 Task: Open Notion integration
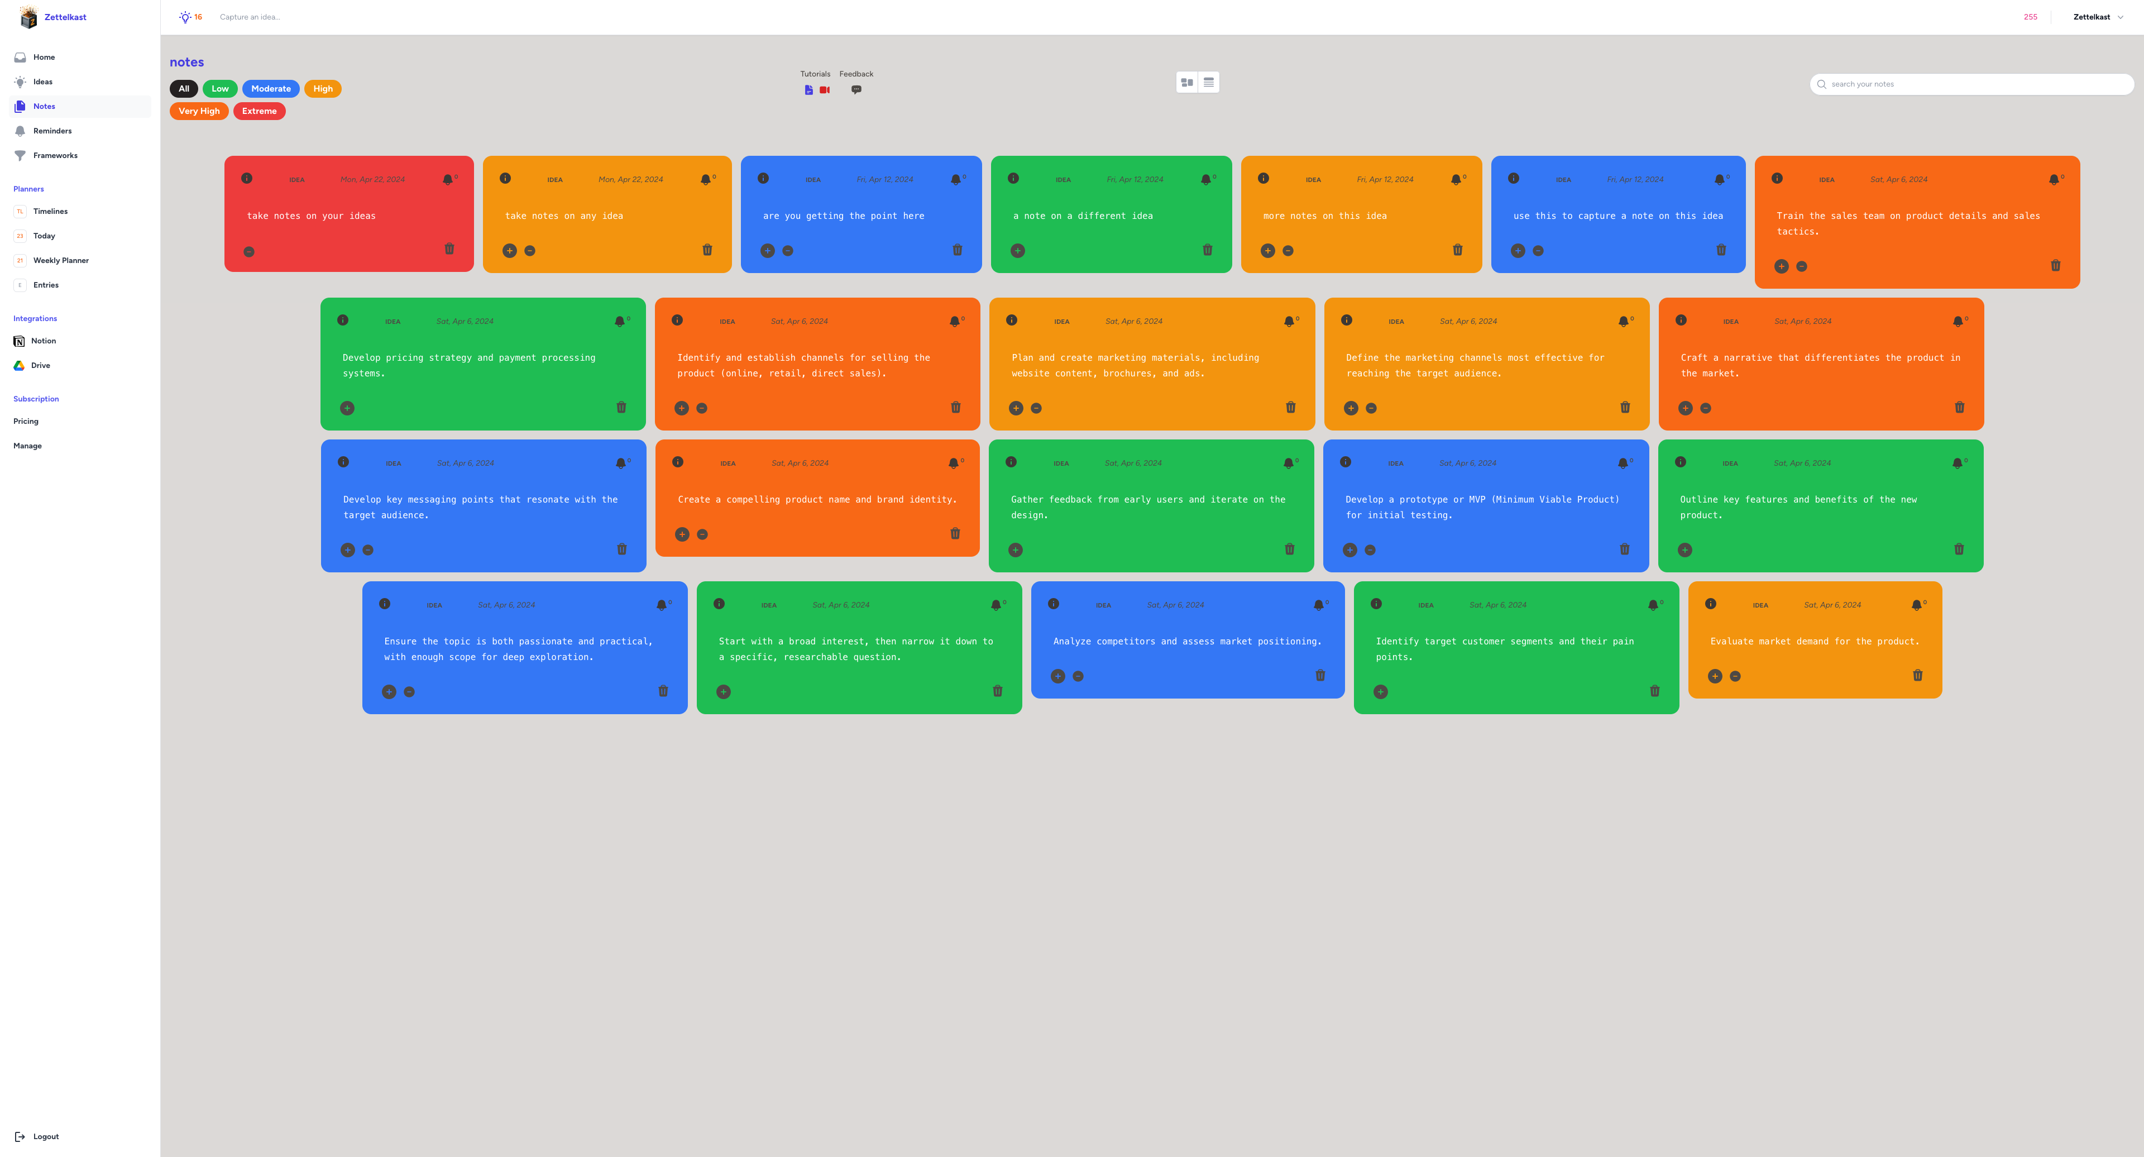[80, 341]
